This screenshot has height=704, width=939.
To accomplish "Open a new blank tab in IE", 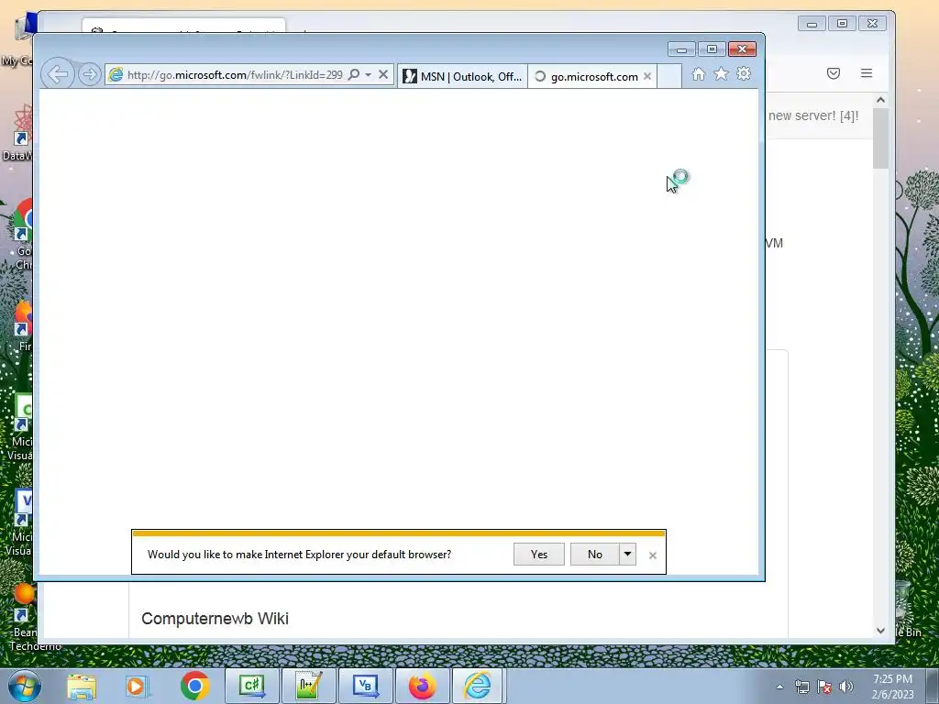I will (669, 77).
